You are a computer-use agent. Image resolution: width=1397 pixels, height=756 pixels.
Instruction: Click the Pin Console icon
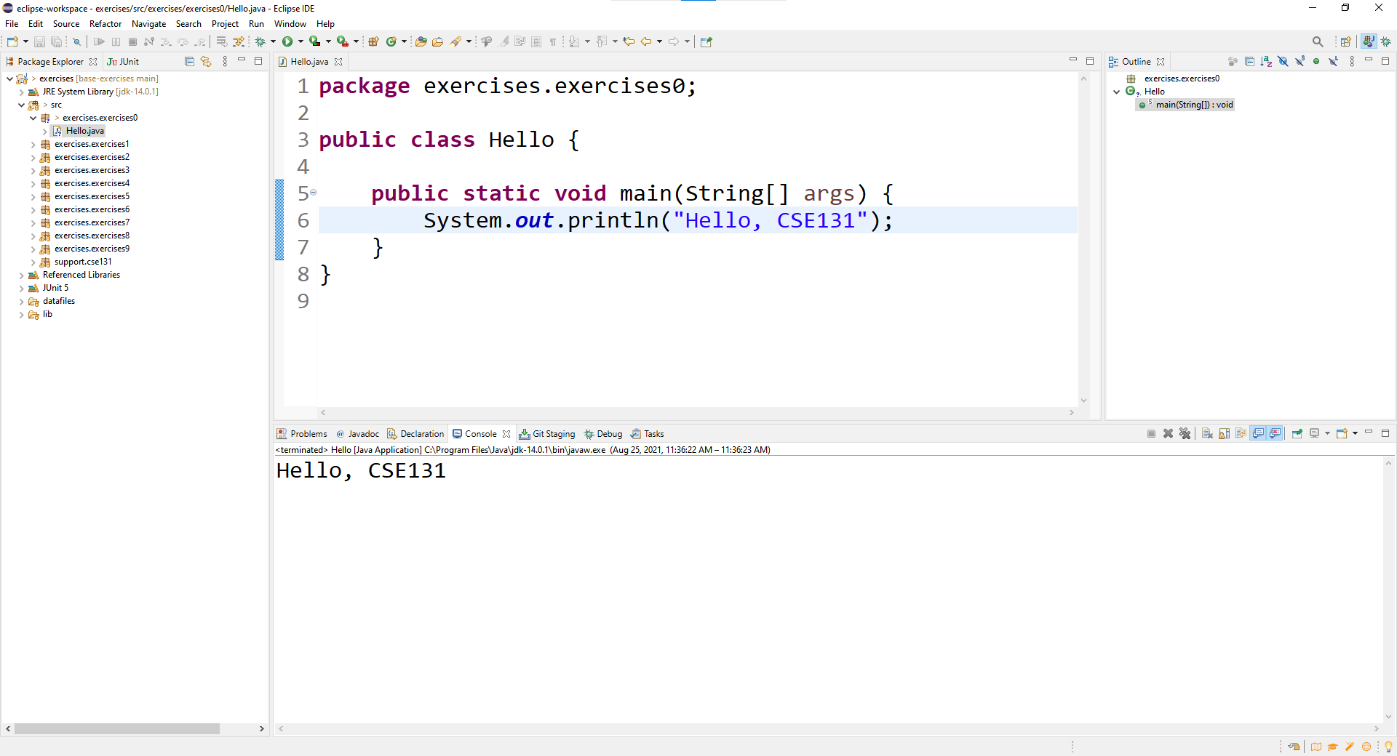click(x=1297, y=433)
